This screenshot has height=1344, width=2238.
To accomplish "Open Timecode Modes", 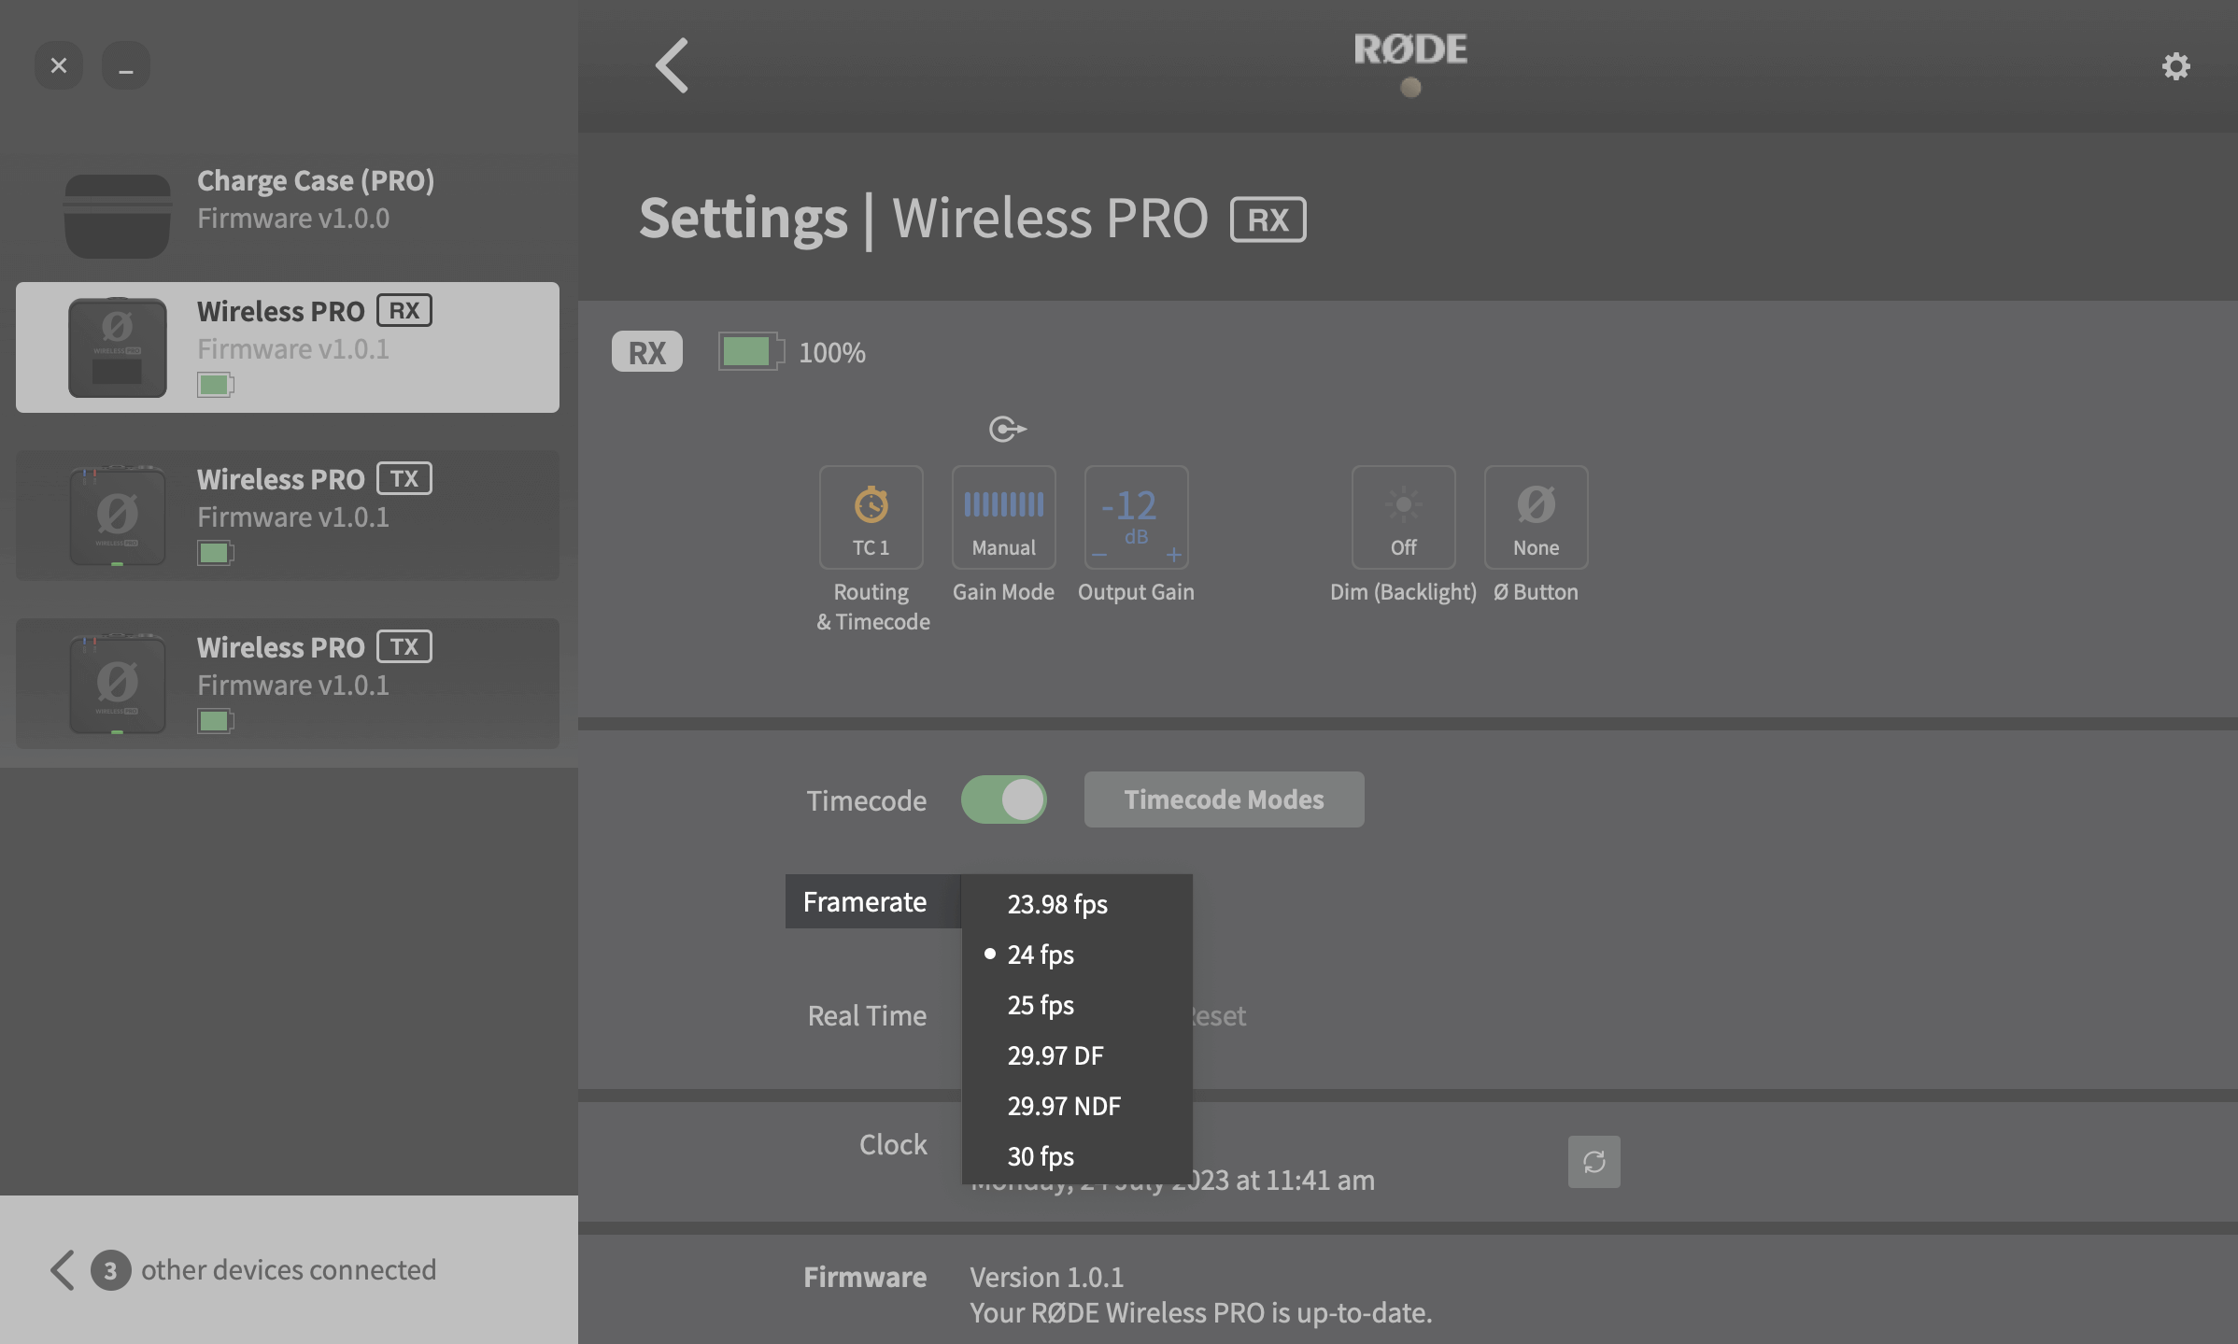I will coord(1223,799).
